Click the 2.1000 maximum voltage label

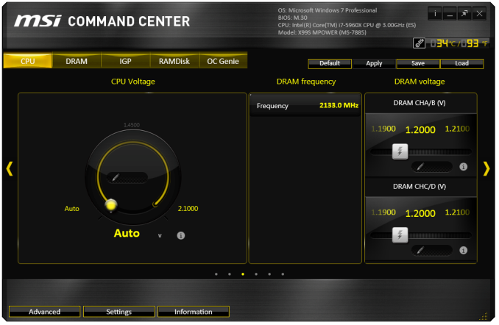point(188,209)
